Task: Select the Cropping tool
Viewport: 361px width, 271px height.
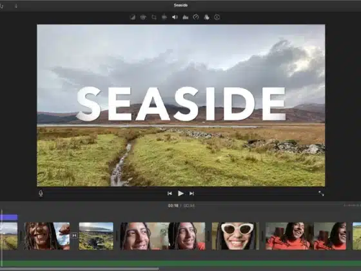Action: [x=154, y=17]
